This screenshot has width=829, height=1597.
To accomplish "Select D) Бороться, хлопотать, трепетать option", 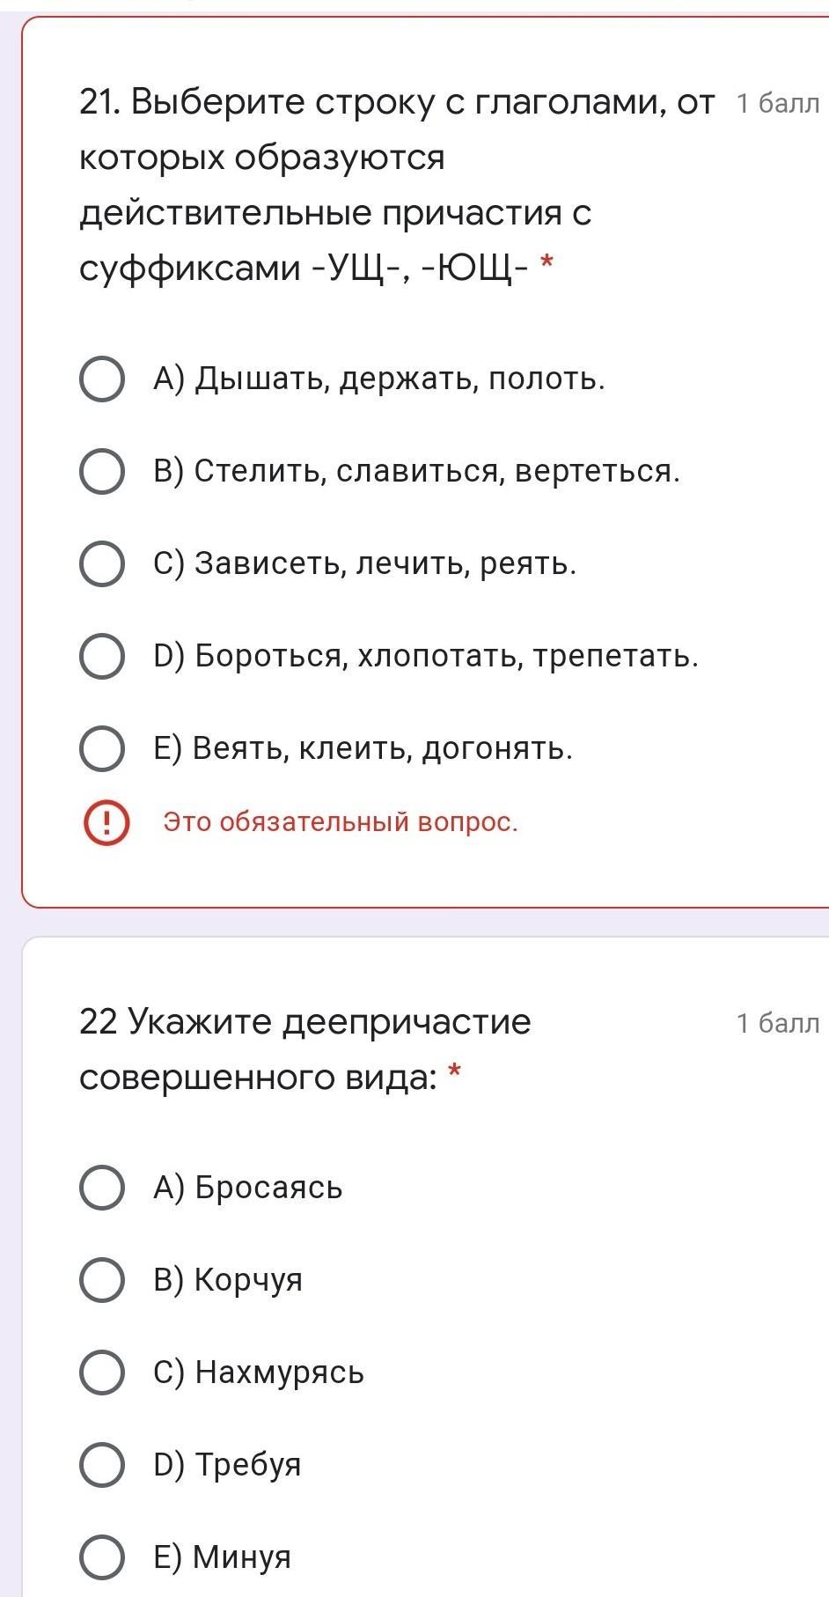I will tap(102, 656).
